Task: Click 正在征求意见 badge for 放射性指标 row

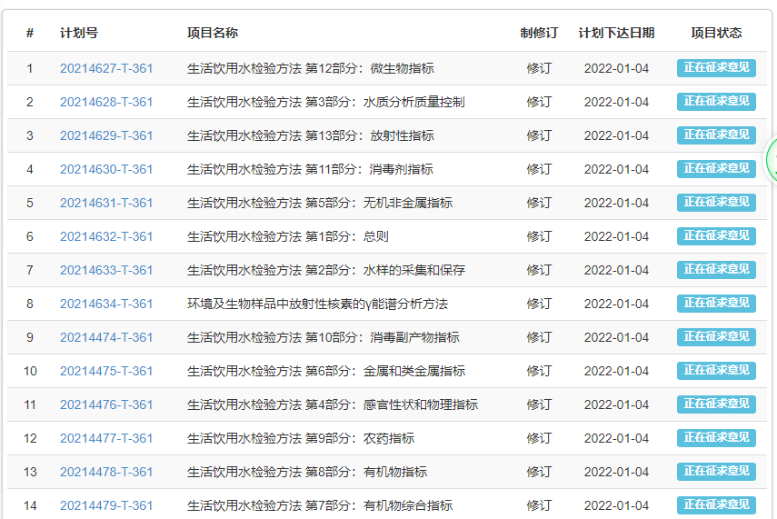Action: [x=716, y=135]
